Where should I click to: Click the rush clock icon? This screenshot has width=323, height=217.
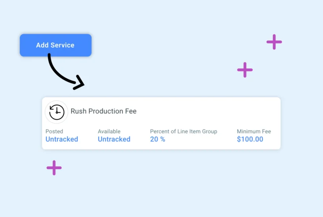tap(57, 112)
